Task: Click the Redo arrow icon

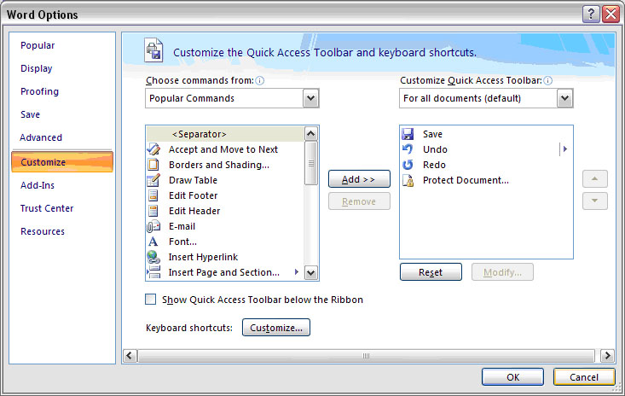Action: click(408, 165)
